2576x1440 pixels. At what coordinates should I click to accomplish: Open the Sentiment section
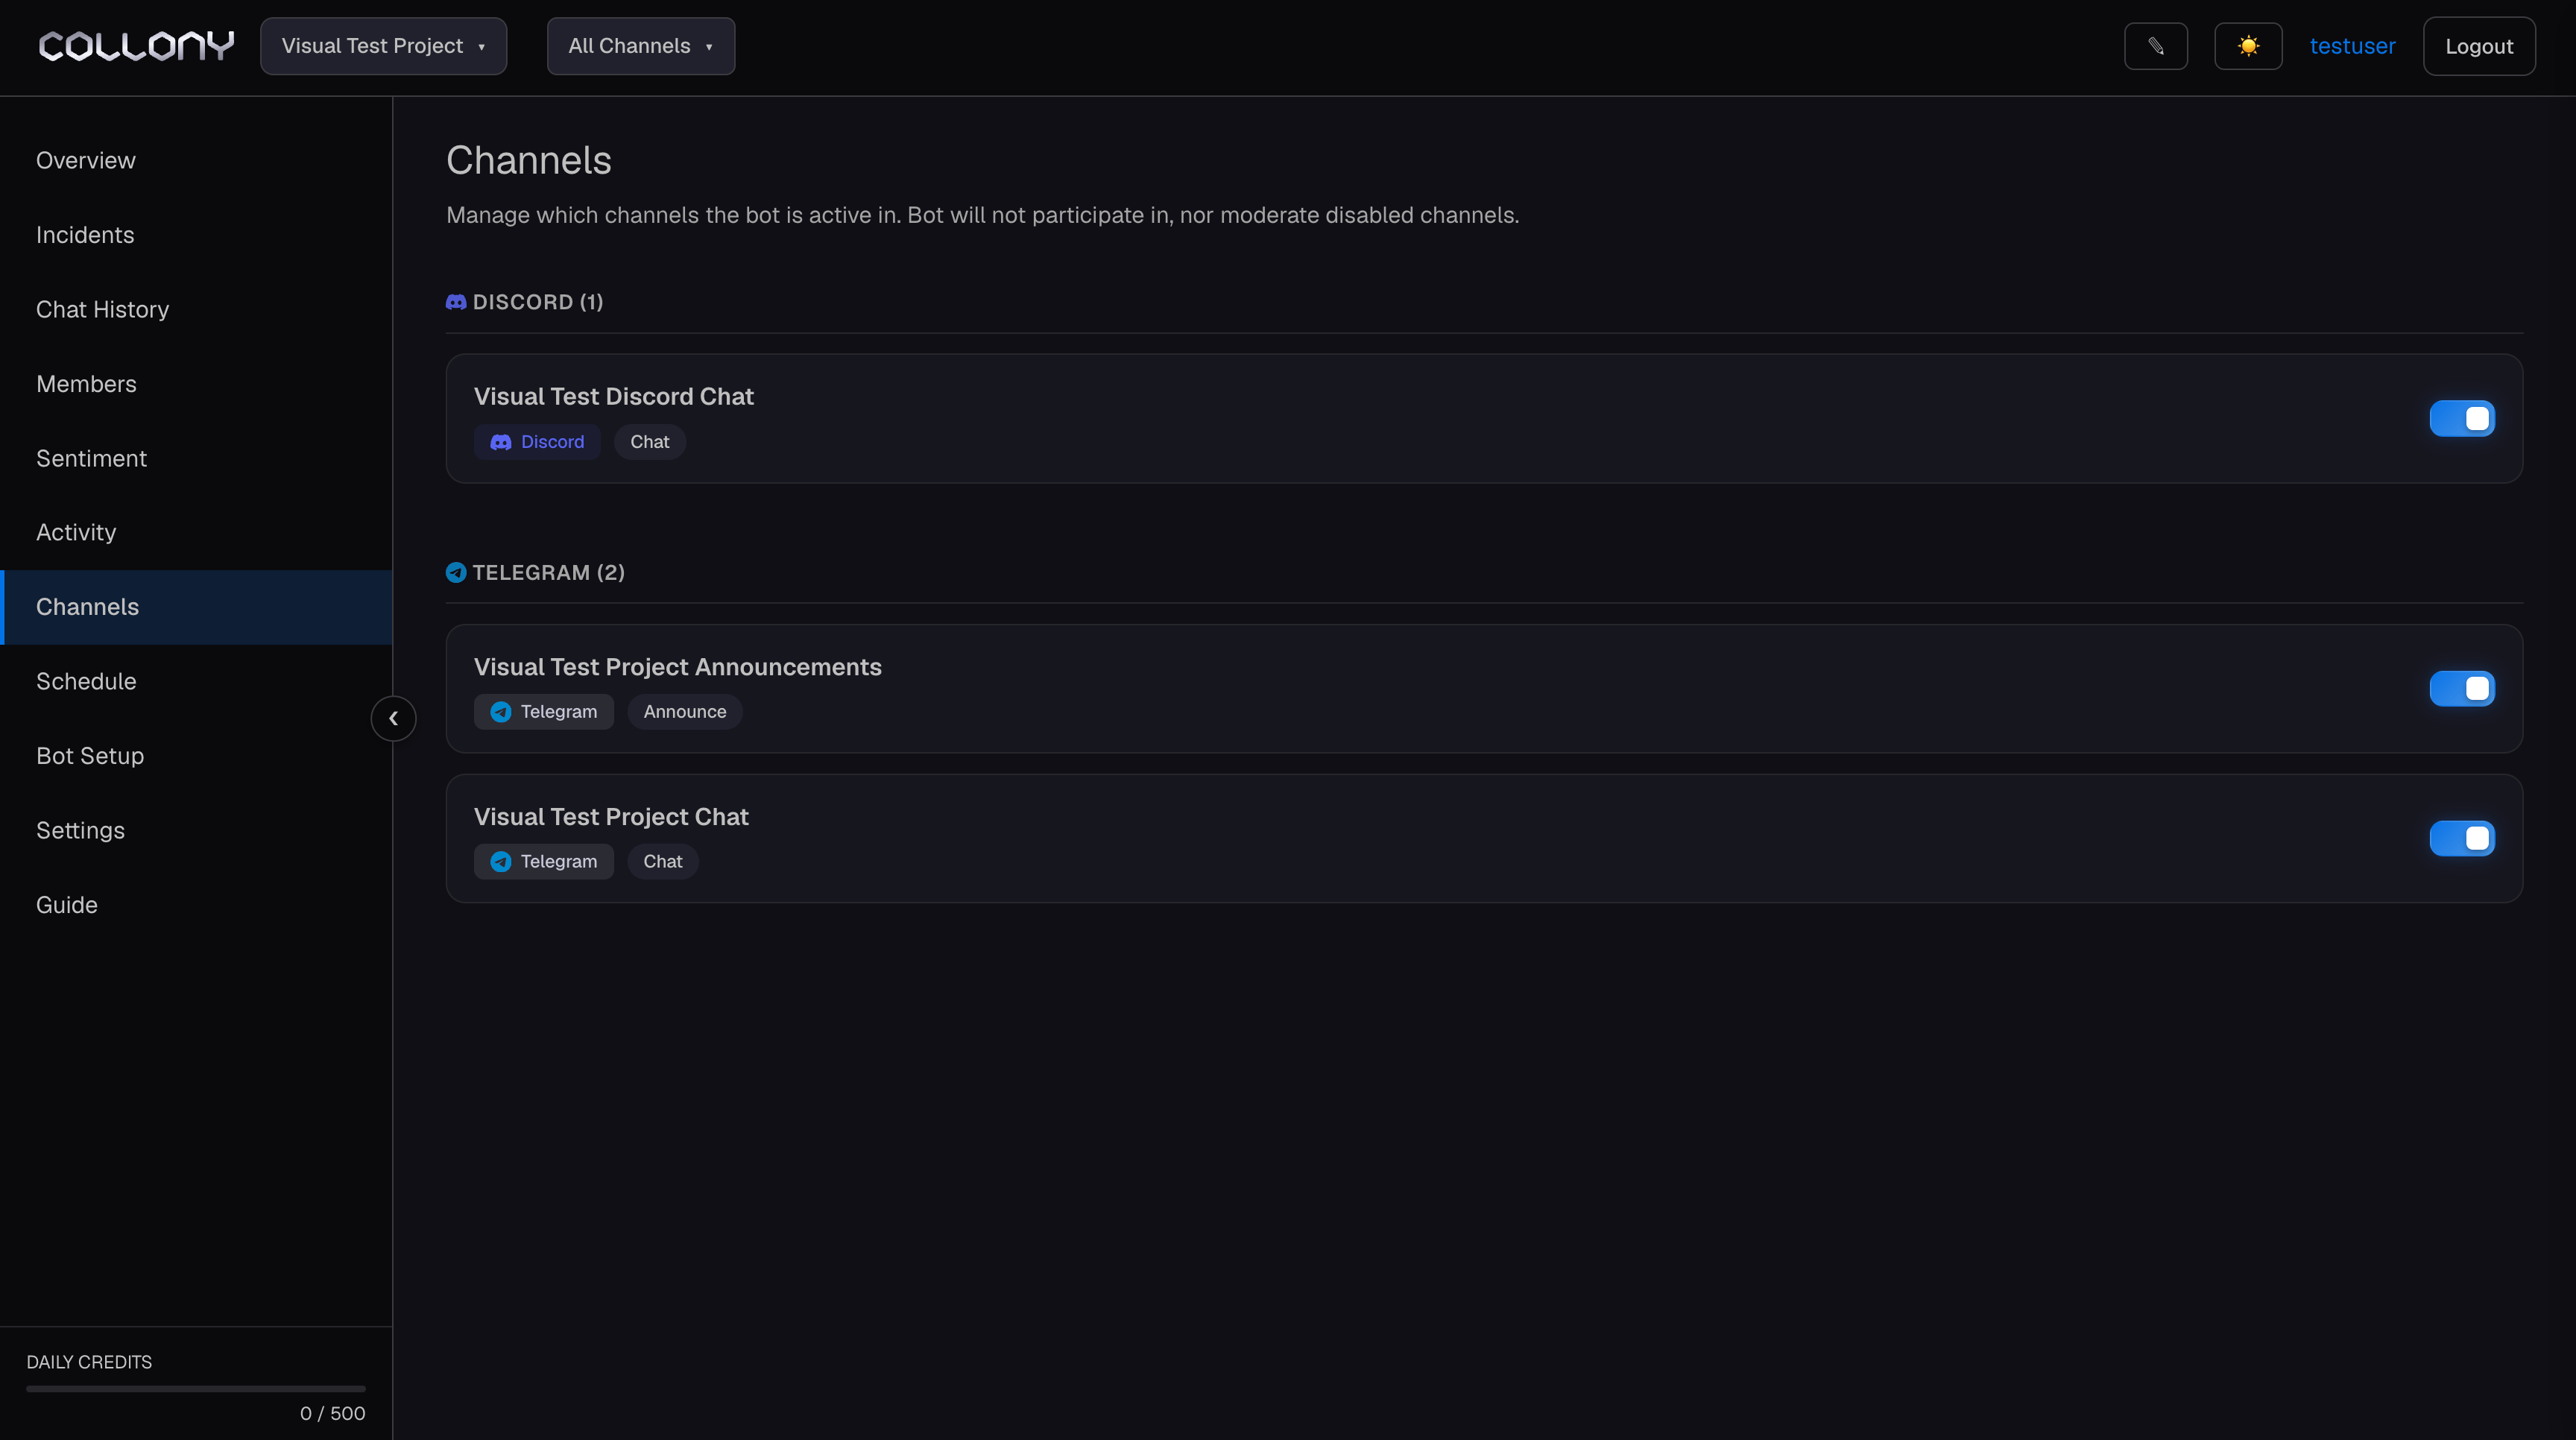pos(196,459)
